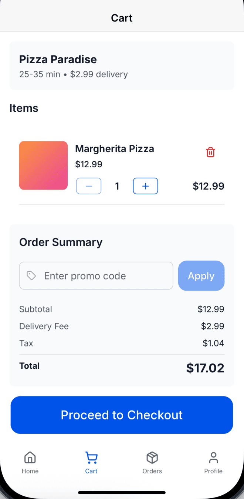Click the Cart icon in bottom navigation

coord(91,458)
